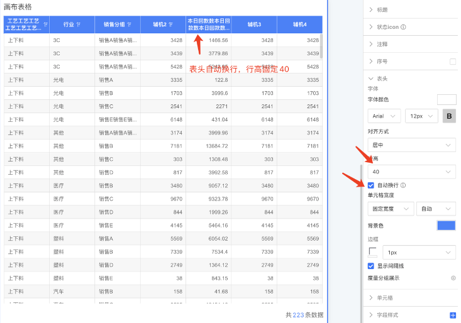Click the cell with value 5464.16
461x323 pixels.
[209, 225]
